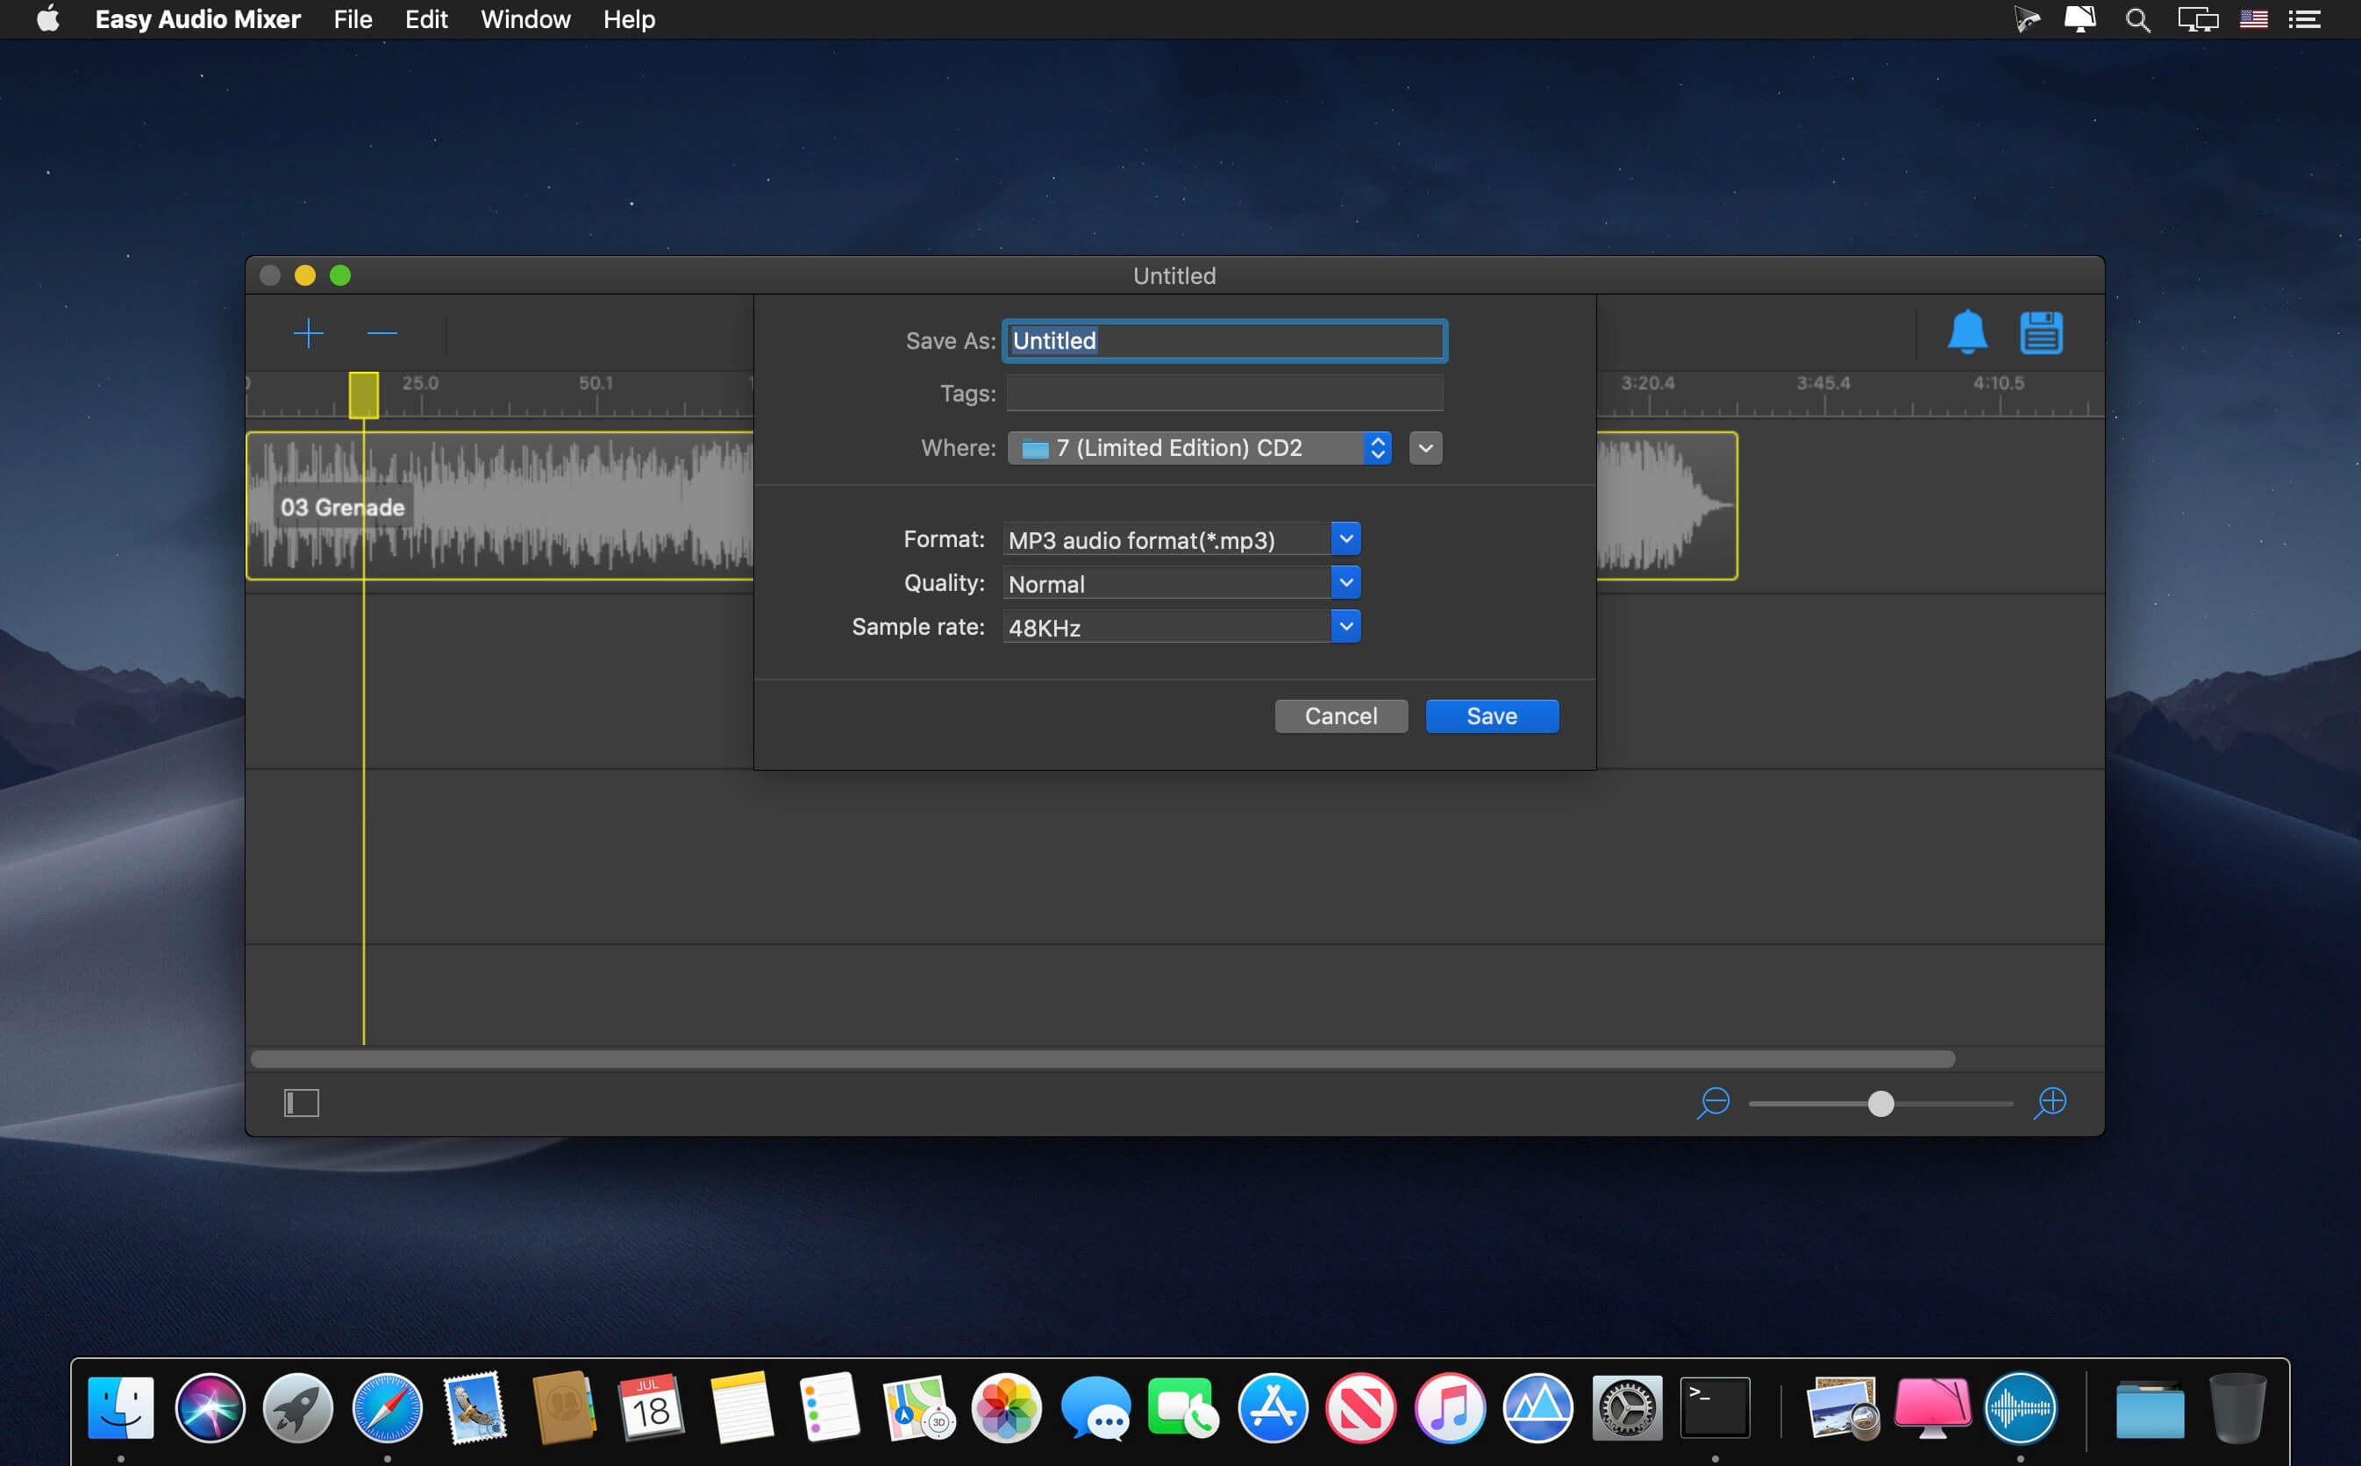
Task: Open the Edit menu
Action: tap(425, 19)
